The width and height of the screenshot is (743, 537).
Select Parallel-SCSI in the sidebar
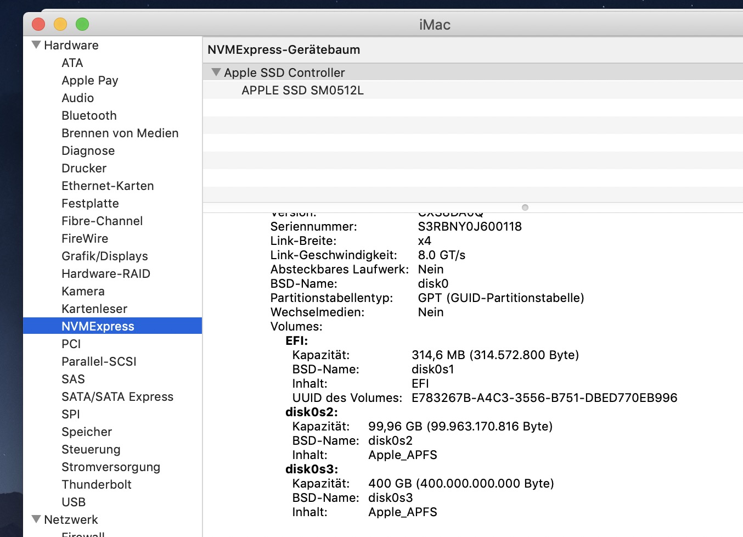(99, 361)
